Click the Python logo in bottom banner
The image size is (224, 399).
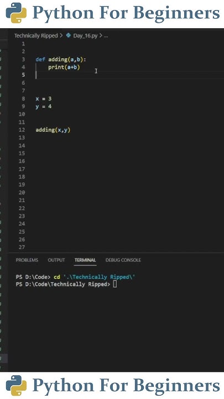click(16, 385)
